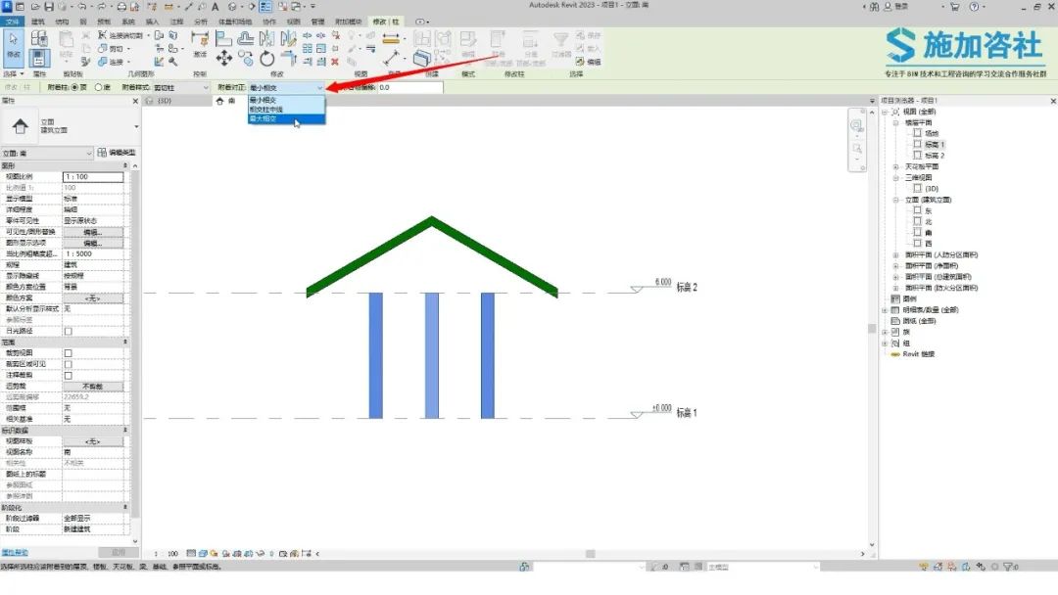
Task: Click the View Template <无> button
Action: coord(93,441)
